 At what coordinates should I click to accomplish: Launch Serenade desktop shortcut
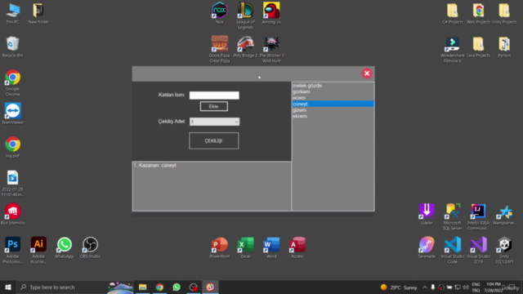[427, 247]
